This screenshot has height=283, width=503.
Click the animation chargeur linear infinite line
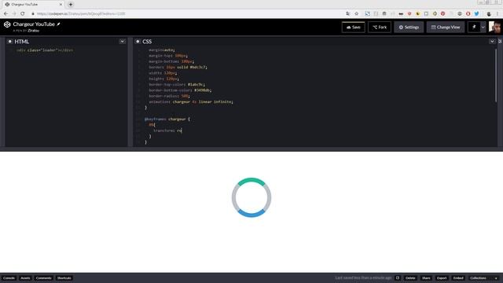pos(191,101)
